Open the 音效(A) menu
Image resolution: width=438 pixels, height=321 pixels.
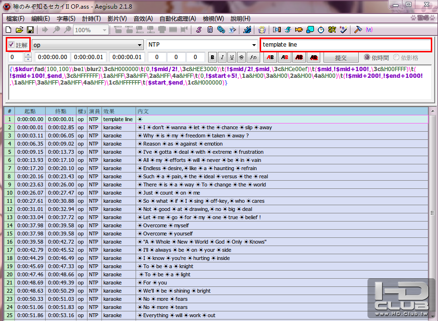point(143,19)
